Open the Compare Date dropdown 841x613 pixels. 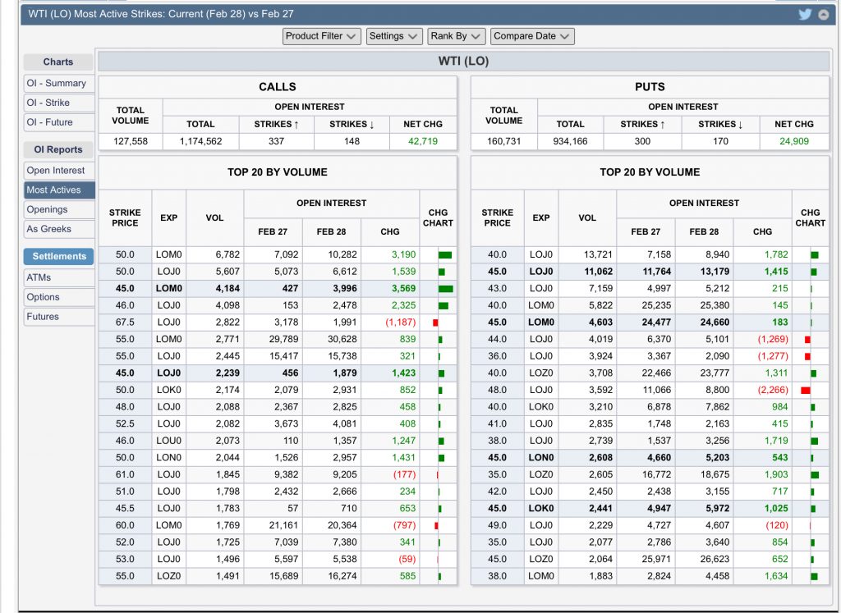click(x=532, y=36)
